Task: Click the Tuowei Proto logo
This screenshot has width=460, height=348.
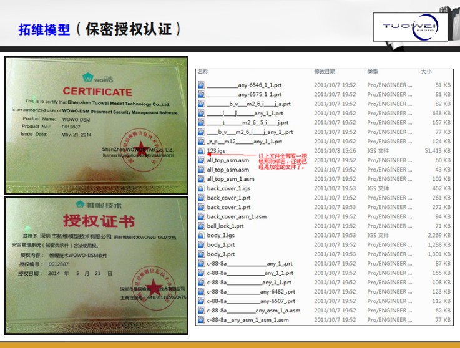Action: (x=411, y=27)
